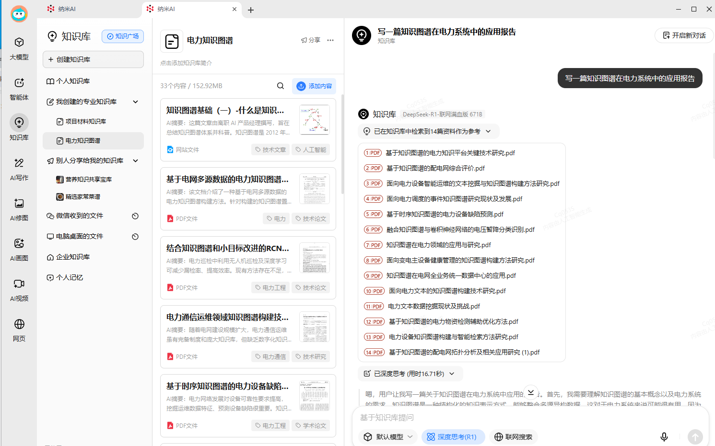Click the 分享 button
This screenshot has width=715, height=446.
[x=311, y=40]
